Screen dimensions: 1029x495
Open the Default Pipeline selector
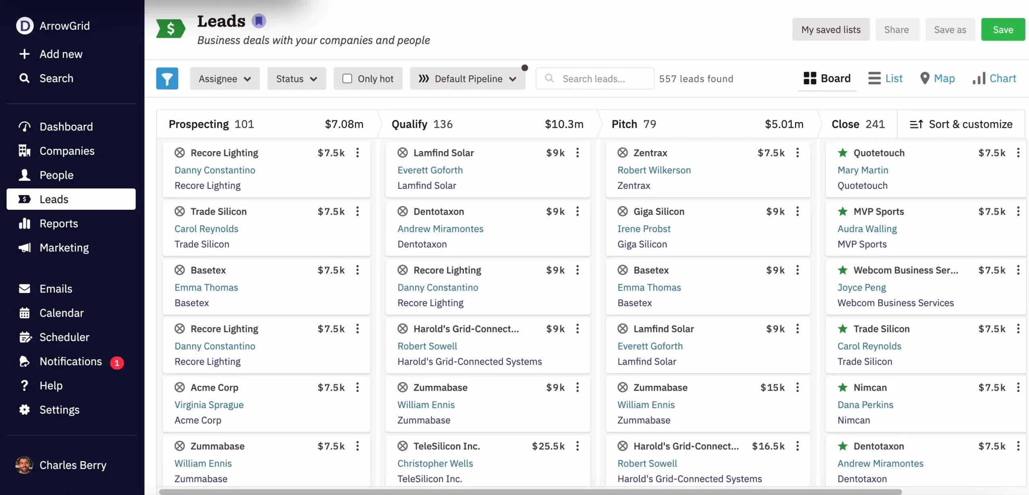(x=467, y=78)
